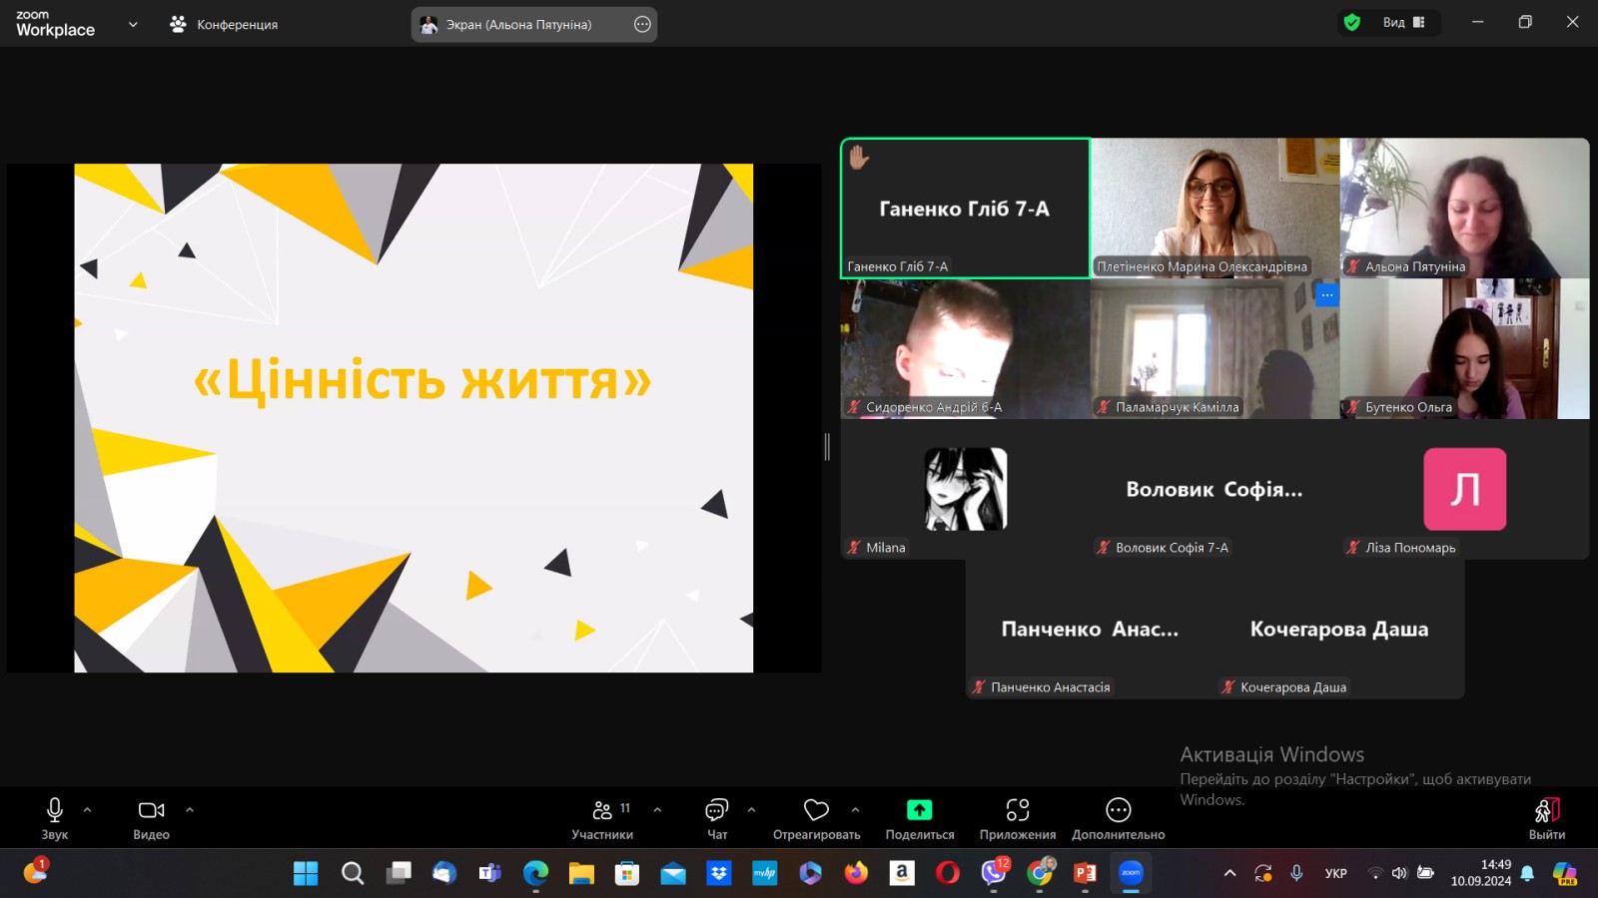The width and height of the screenshot is (1598, 898).
Task: Open the More options ellipsis in toolbar
Action: click(x=1119, y=819)
